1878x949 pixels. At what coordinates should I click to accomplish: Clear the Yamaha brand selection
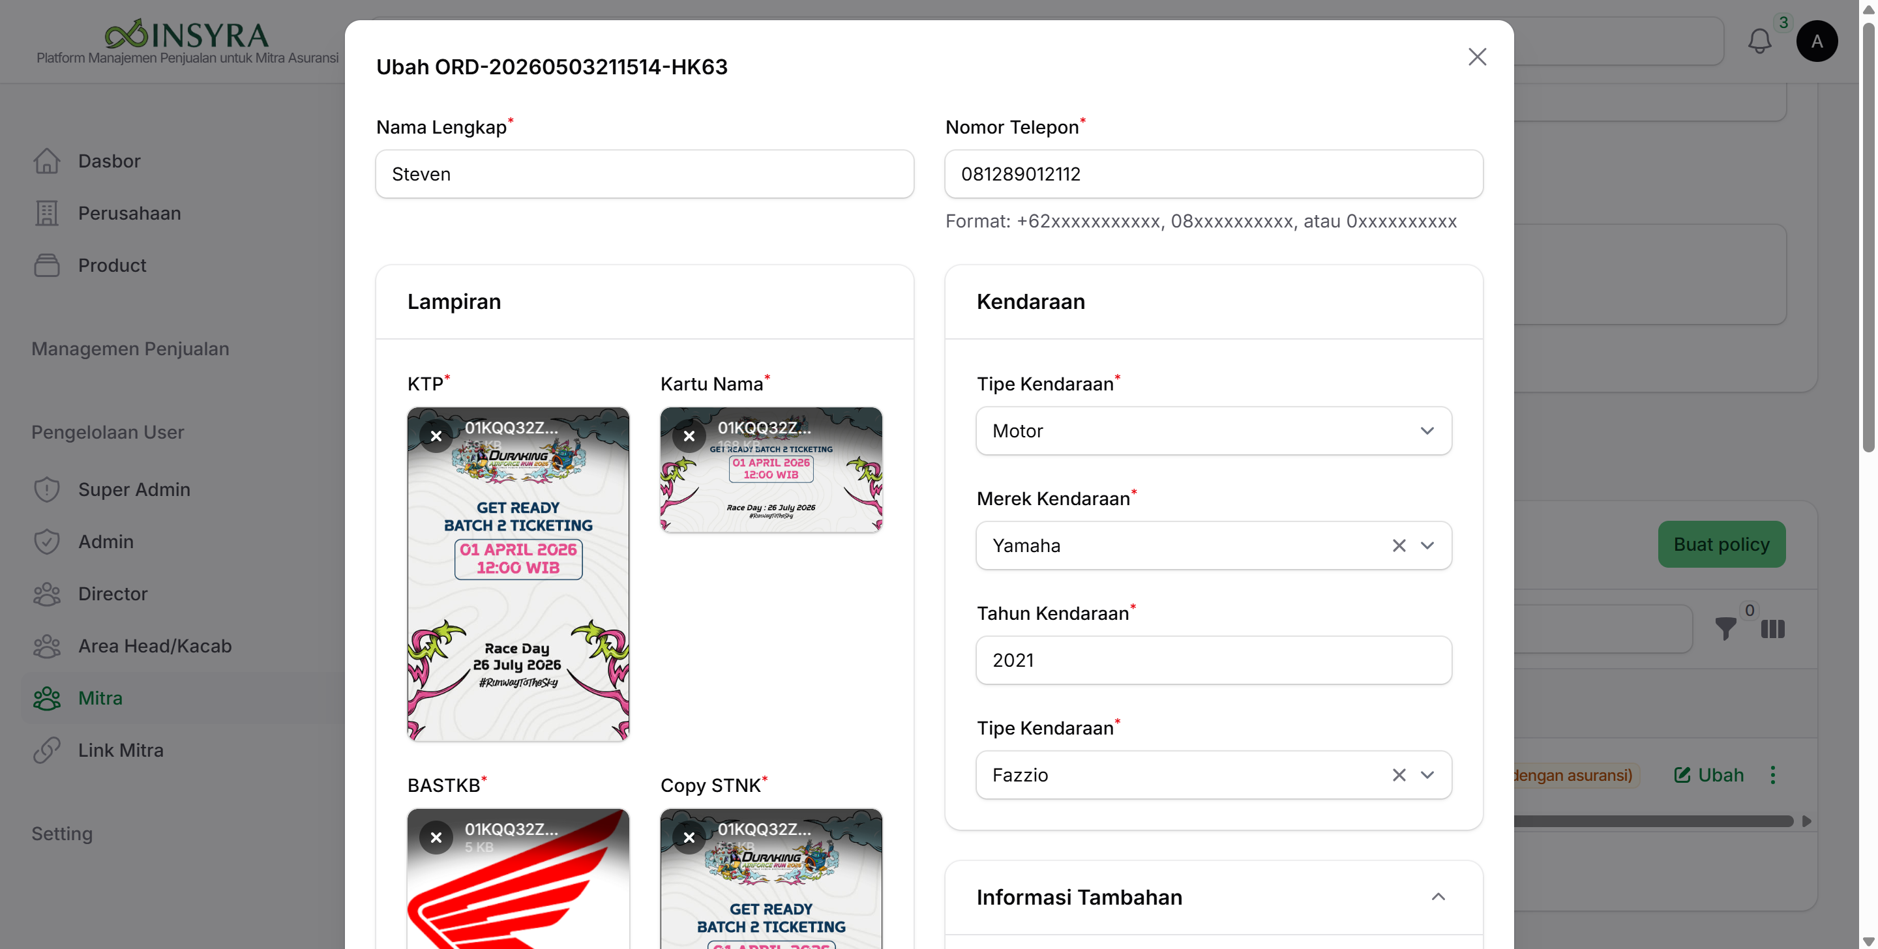pos(1399,545)
